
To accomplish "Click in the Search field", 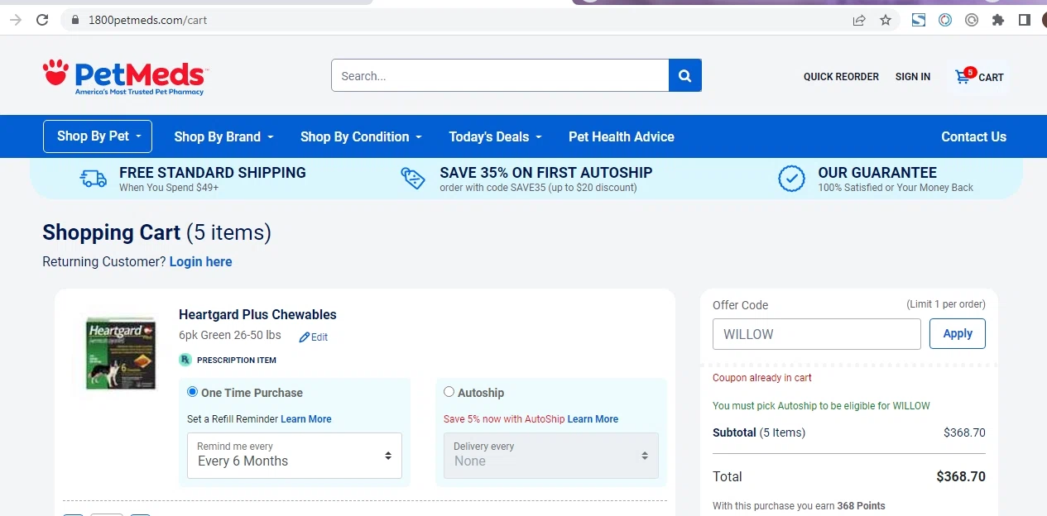I will tap(500, 75).
